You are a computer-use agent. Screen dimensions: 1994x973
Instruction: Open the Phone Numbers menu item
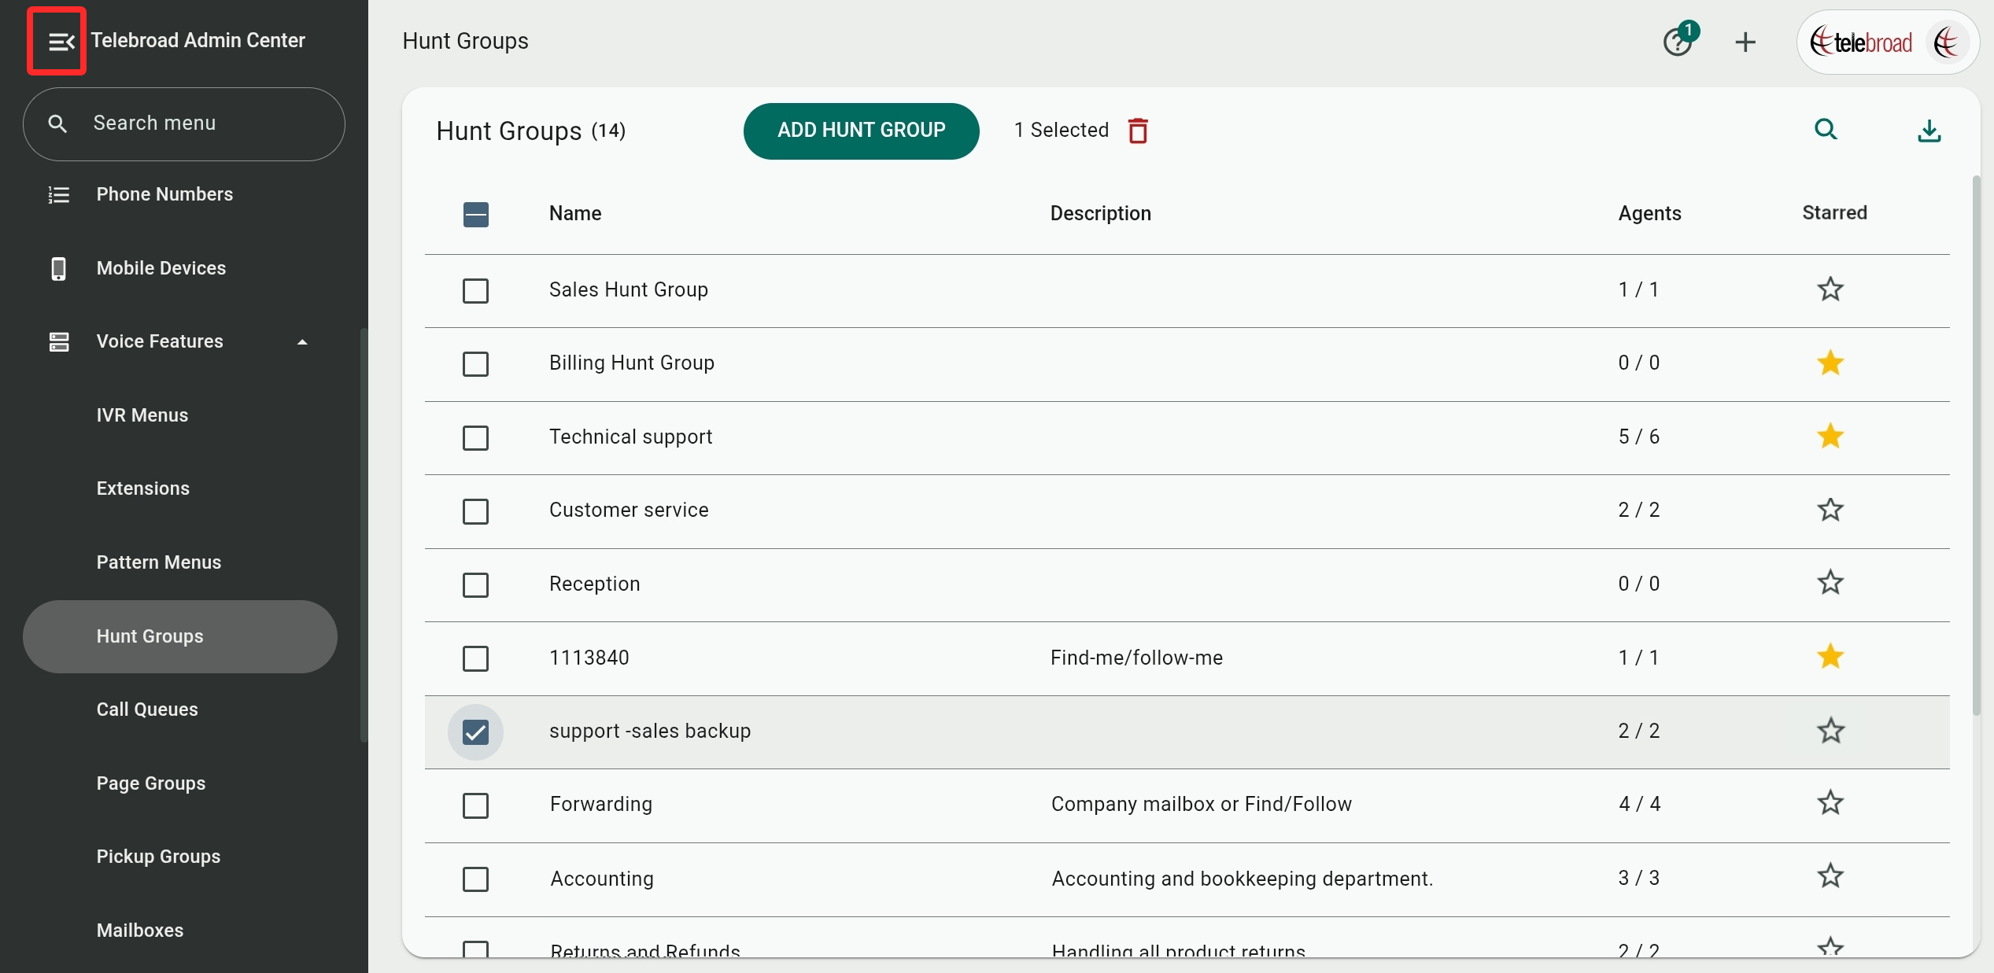[164, 194]
